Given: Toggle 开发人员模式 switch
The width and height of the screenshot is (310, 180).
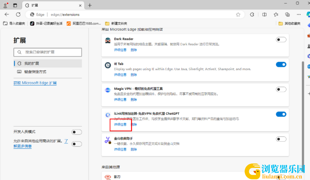Looking at the screenshot, I should click(77, 132).
